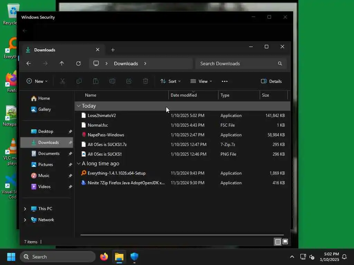Open the Sort dropdown

[x=170, y=81]
